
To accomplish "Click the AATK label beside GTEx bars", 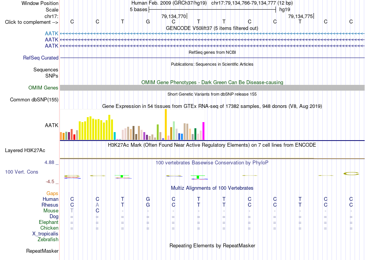I will click(51, 125).
